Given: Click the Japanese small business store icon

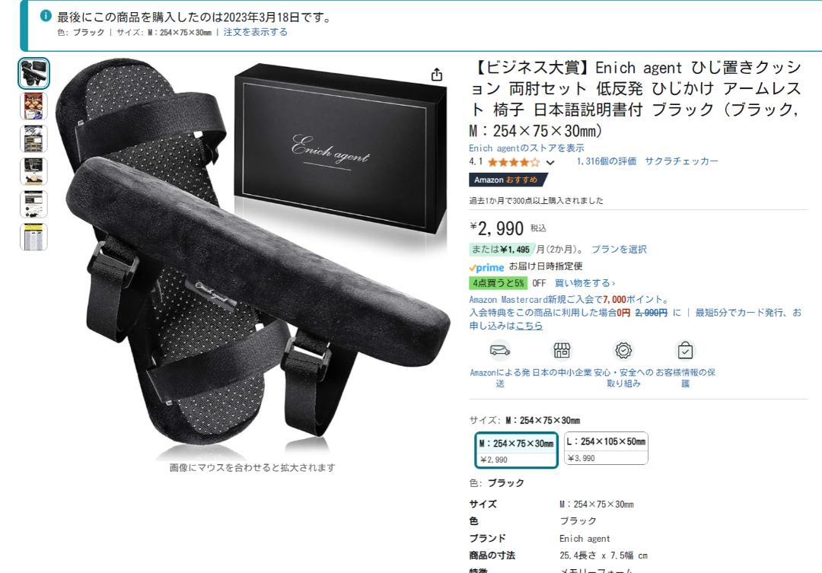Looking at the screenshot, I should point(562,350).
